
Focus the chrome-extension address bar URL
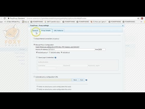coord(56,18)
